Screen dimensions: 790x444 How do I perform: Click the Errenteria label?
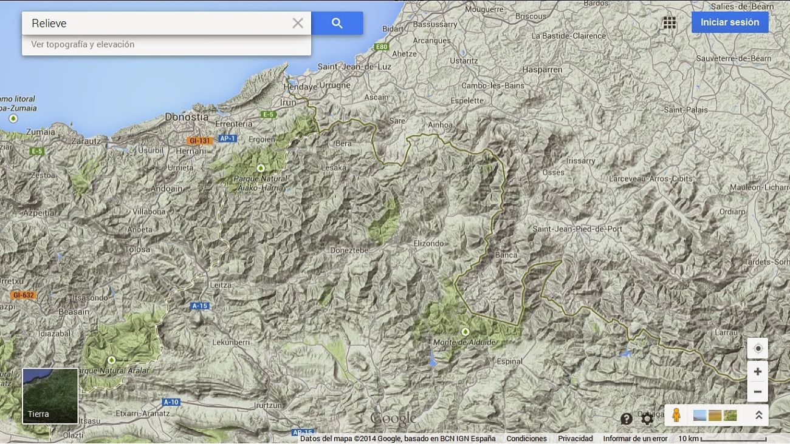tap(234, 124)
